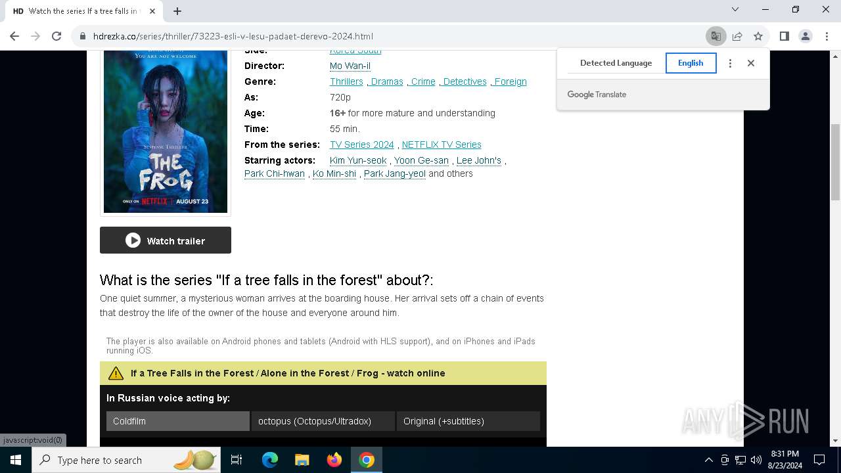Click the volume speaker tray icon
Screen dimensions: 841x473
pyautogui.click(x=756, y=460)
